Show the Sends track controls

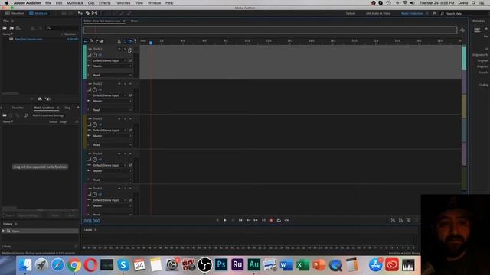[x=97, y=40]
